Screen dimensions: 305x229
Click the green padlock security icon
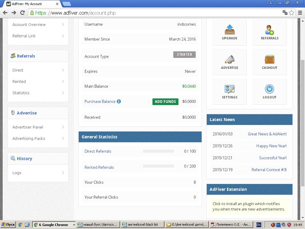pyautogui.click(x=32, y=13)
